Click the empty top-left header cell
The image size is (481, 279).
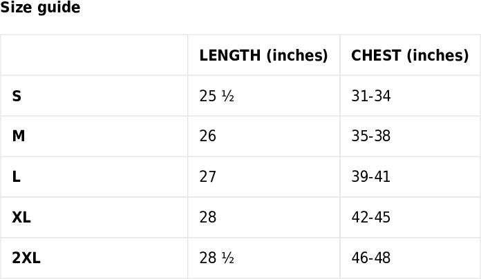click(x=94, y=55)
